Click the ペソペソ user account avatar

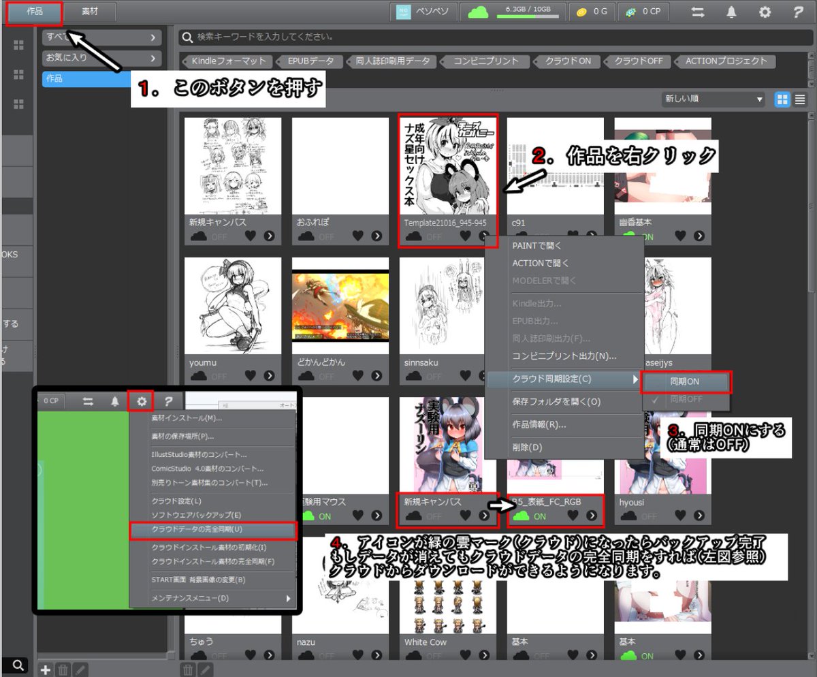click(404, 12)
